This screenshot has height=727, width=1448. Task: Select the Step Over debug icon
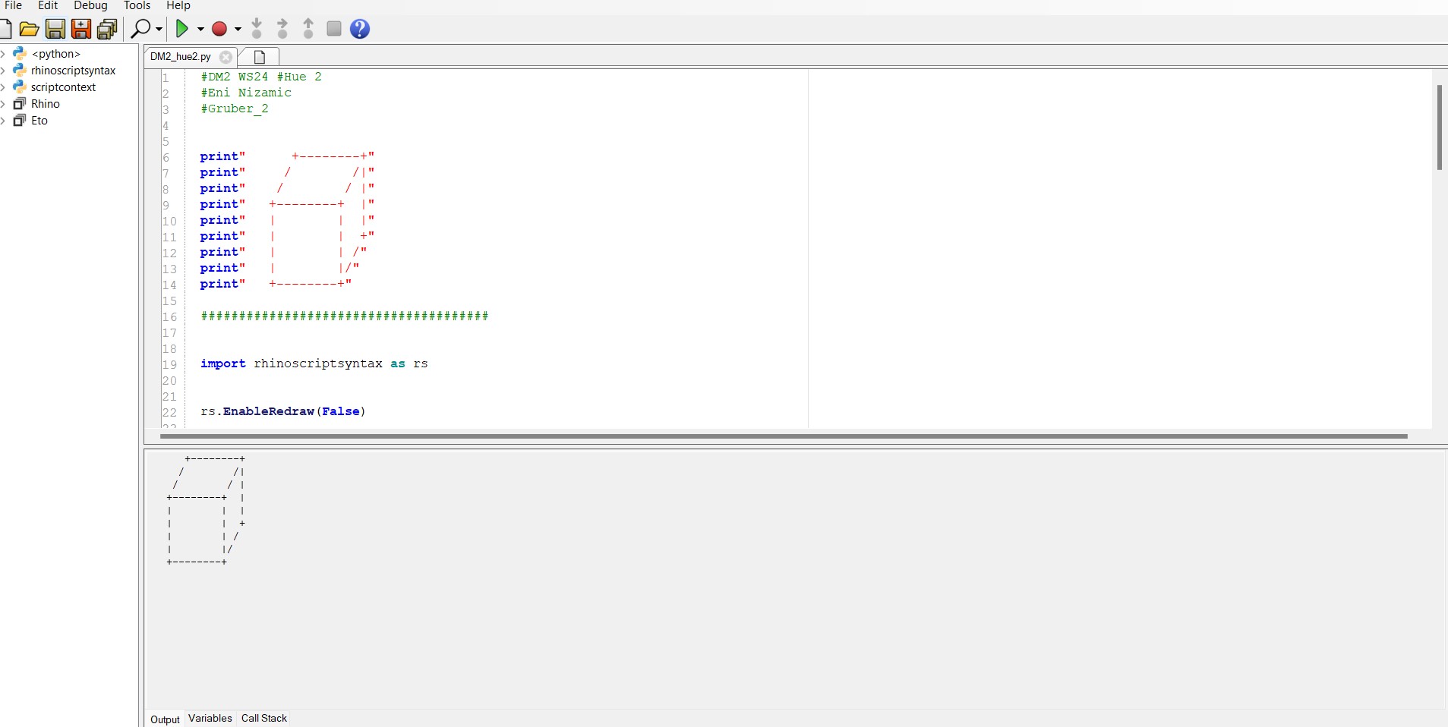pyautogui.click(x=282, y=29)
